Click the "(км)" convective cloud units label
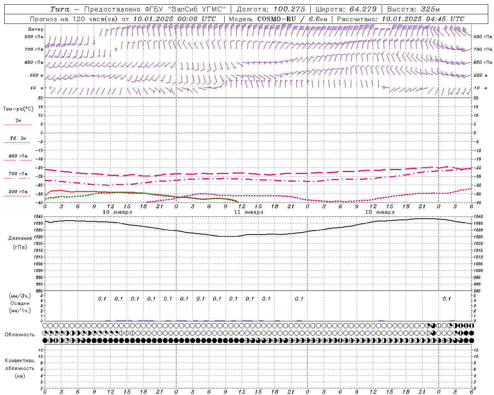The width and height of the screenshot is (494, 395). tap(20, 376)
